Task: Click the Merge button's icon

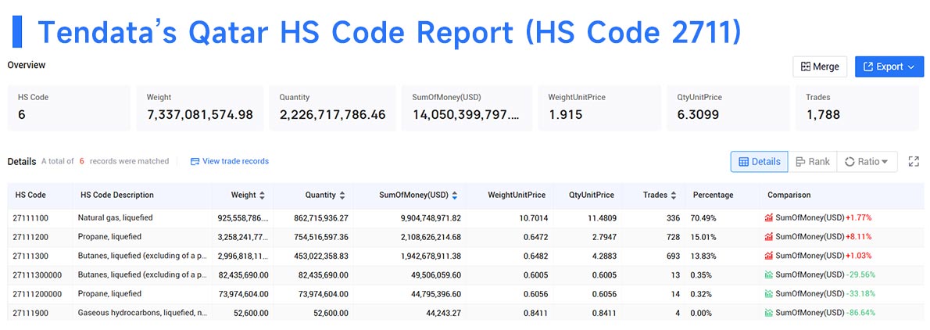Action: 806,66
